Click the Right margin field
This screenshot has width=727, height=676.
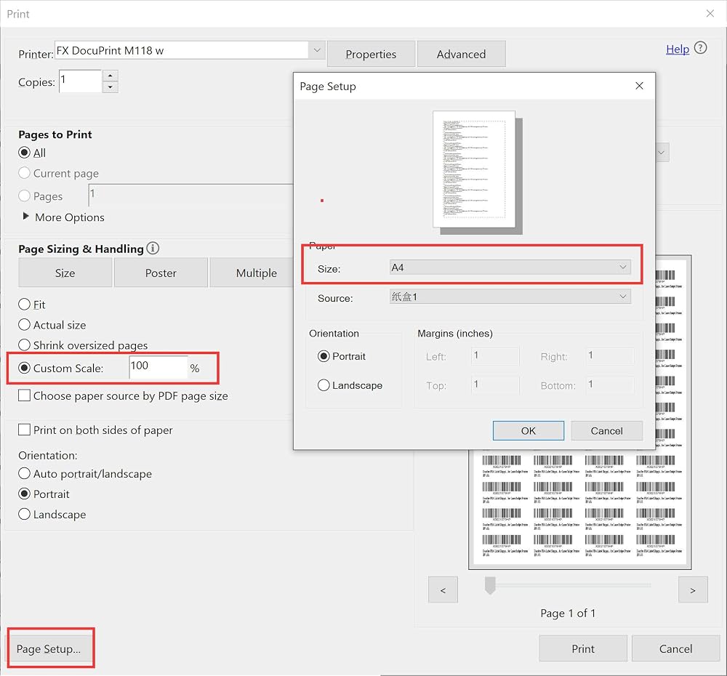[x=610, y=356]
